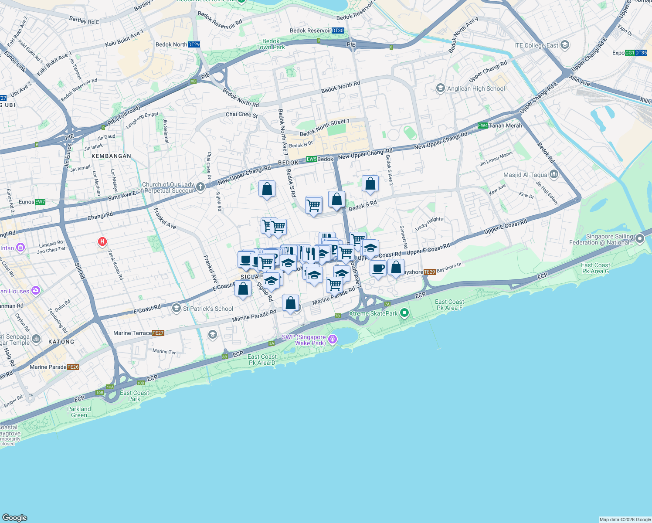Select the Xtreme SkatePark green marker
652x523 pixels.
point(404,313)
